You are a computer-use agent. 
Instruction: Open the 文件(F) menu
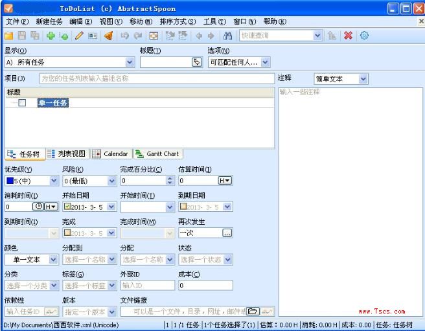17,21
